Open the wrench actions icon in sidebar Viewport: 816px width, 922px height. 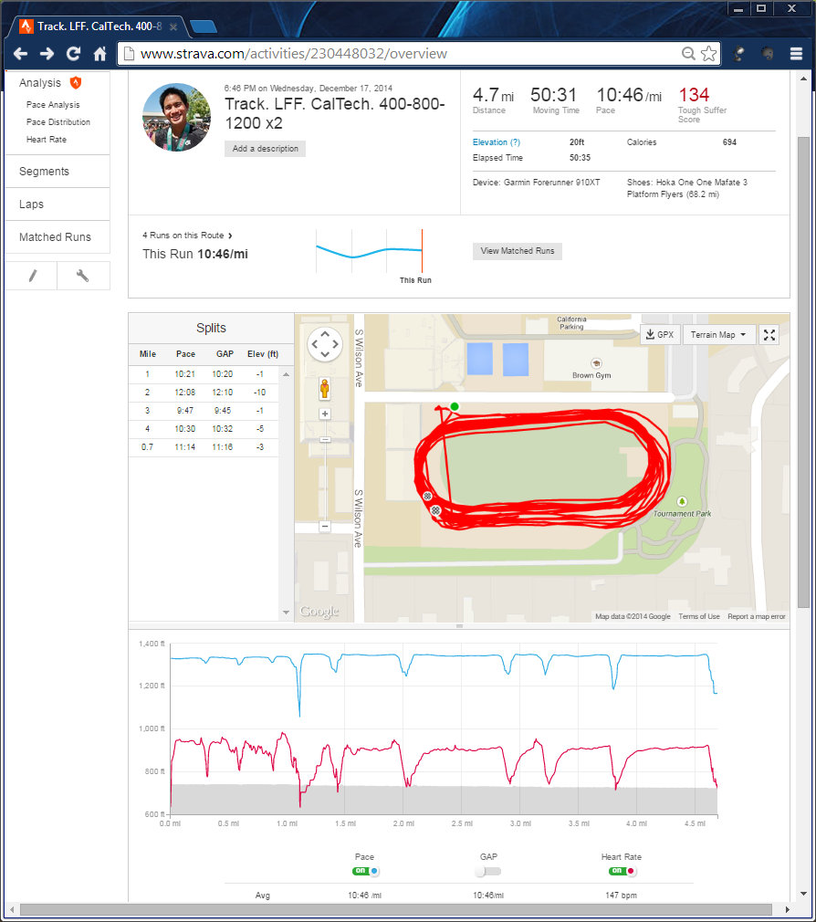(x=83, y=276)
